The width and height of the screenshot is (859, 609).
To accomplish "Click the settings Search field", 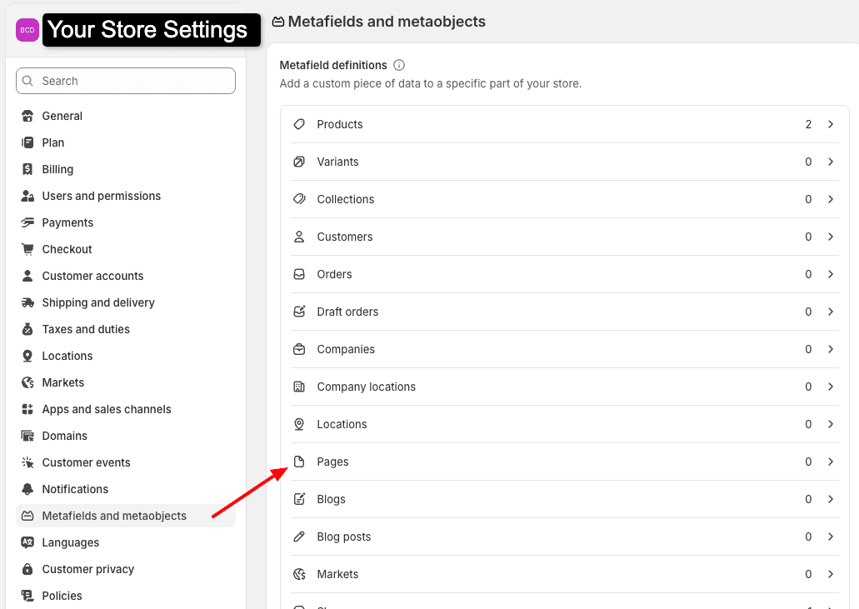I will (126, 81).
